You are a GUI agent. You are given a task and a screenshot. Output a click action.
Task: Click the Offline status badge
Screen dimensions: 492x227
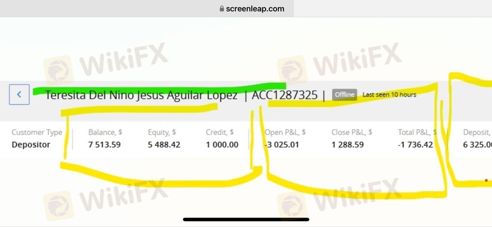pos(344,94)
